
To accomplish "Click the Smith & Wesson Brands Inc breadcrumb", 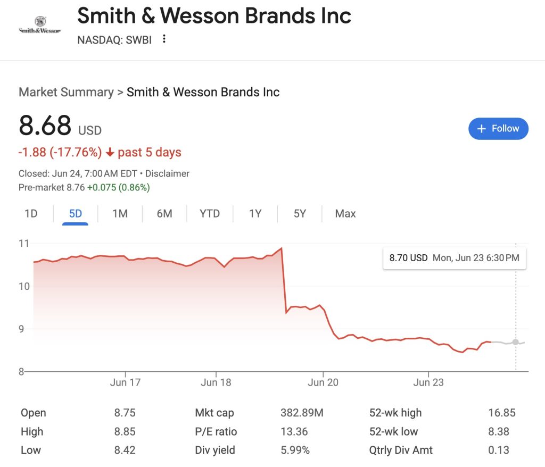I will coord(203,92).
